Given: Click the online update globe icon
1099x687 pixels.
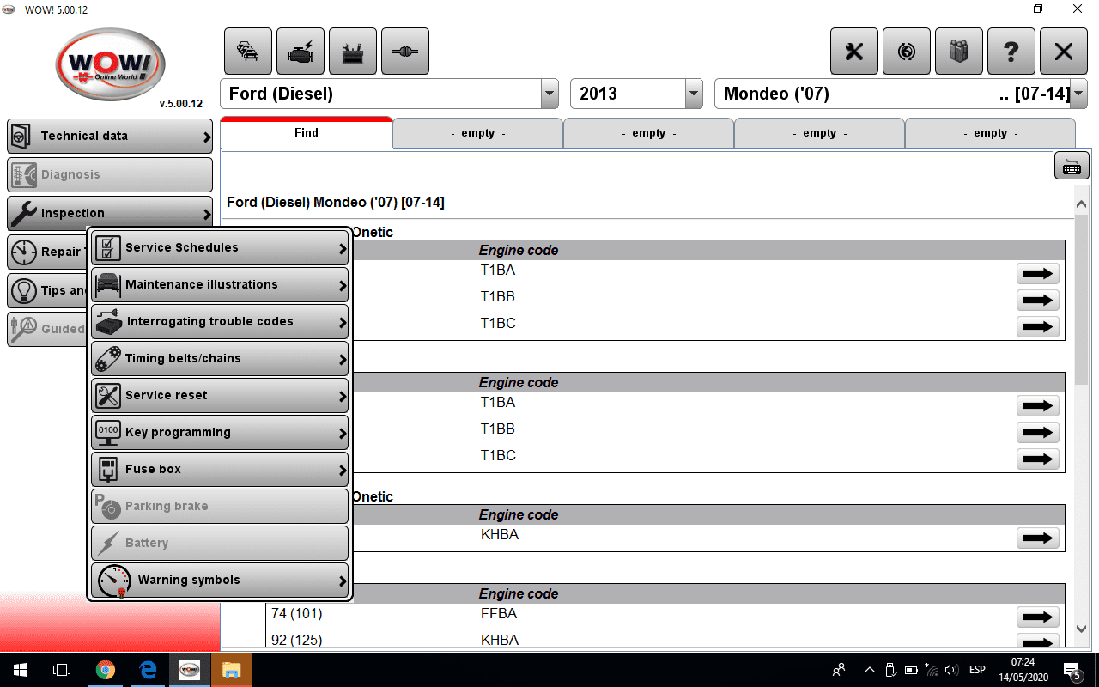Looking at the screenshot, I should [906, 52].
